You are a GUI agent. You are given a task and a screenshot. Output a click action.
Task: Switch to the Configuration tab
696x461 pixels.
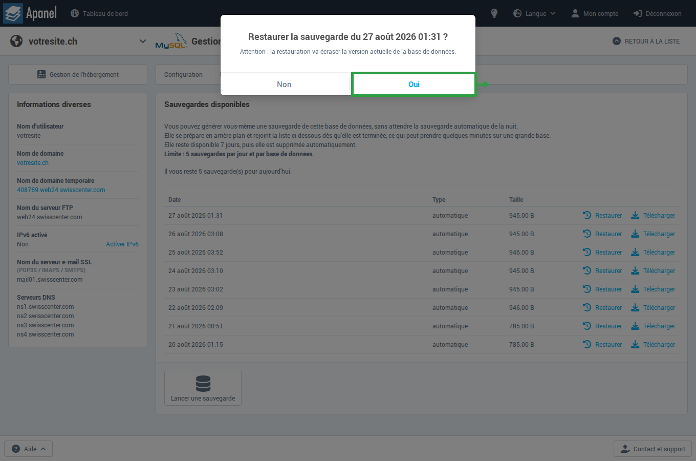[183, 74]
